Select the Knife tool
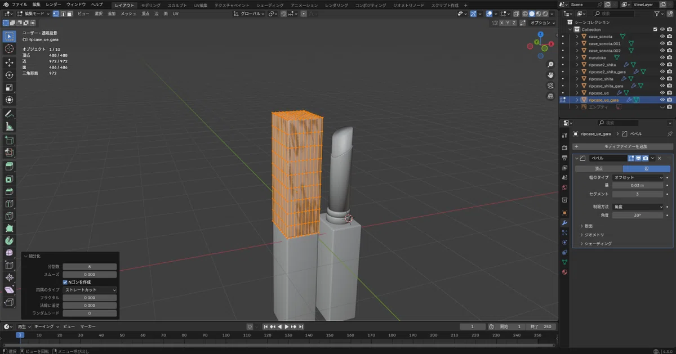Screen dimensions: 676x354 click(x=9, y=216)
